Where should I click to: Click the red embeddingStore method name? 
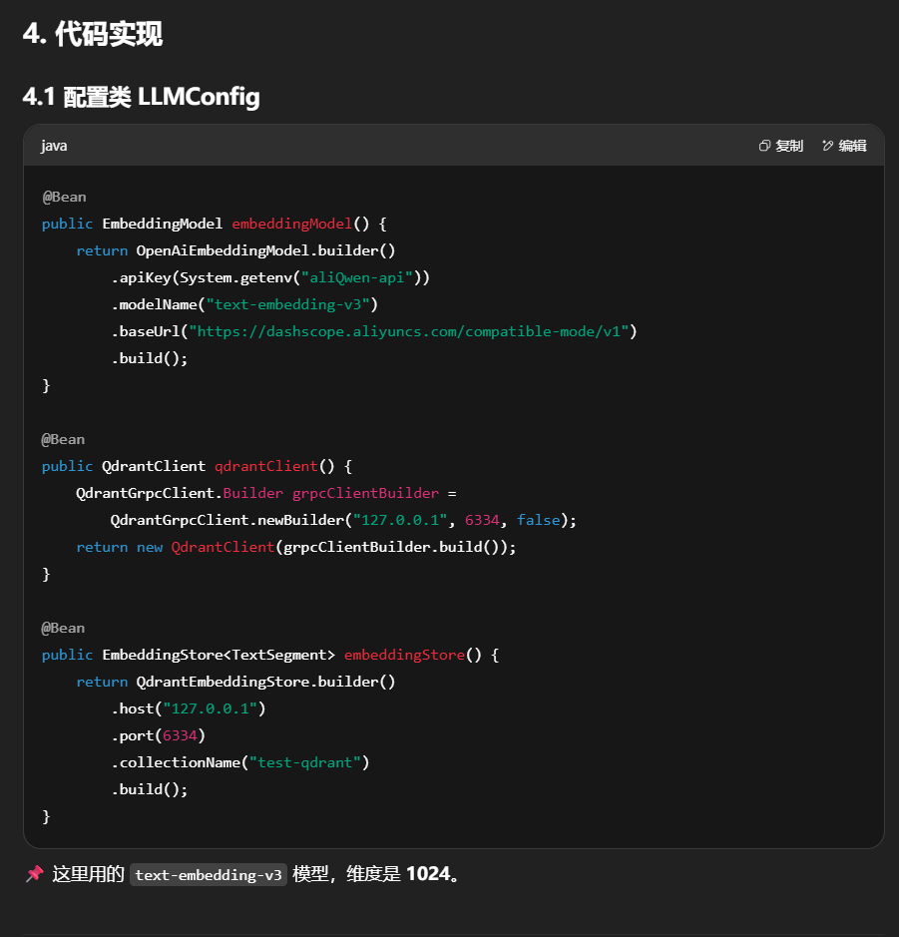coord(404,655)
